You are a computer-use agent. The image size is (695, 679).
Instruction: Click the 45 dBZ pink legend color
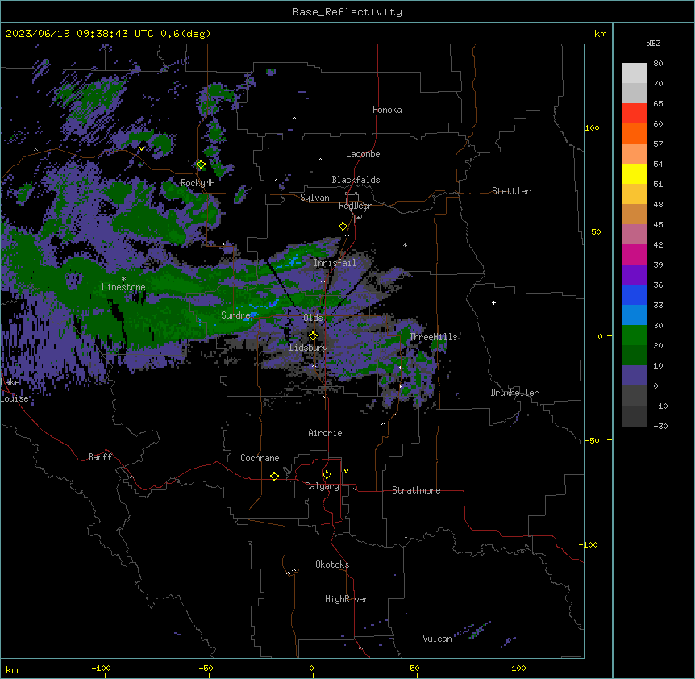pos(634,235)
